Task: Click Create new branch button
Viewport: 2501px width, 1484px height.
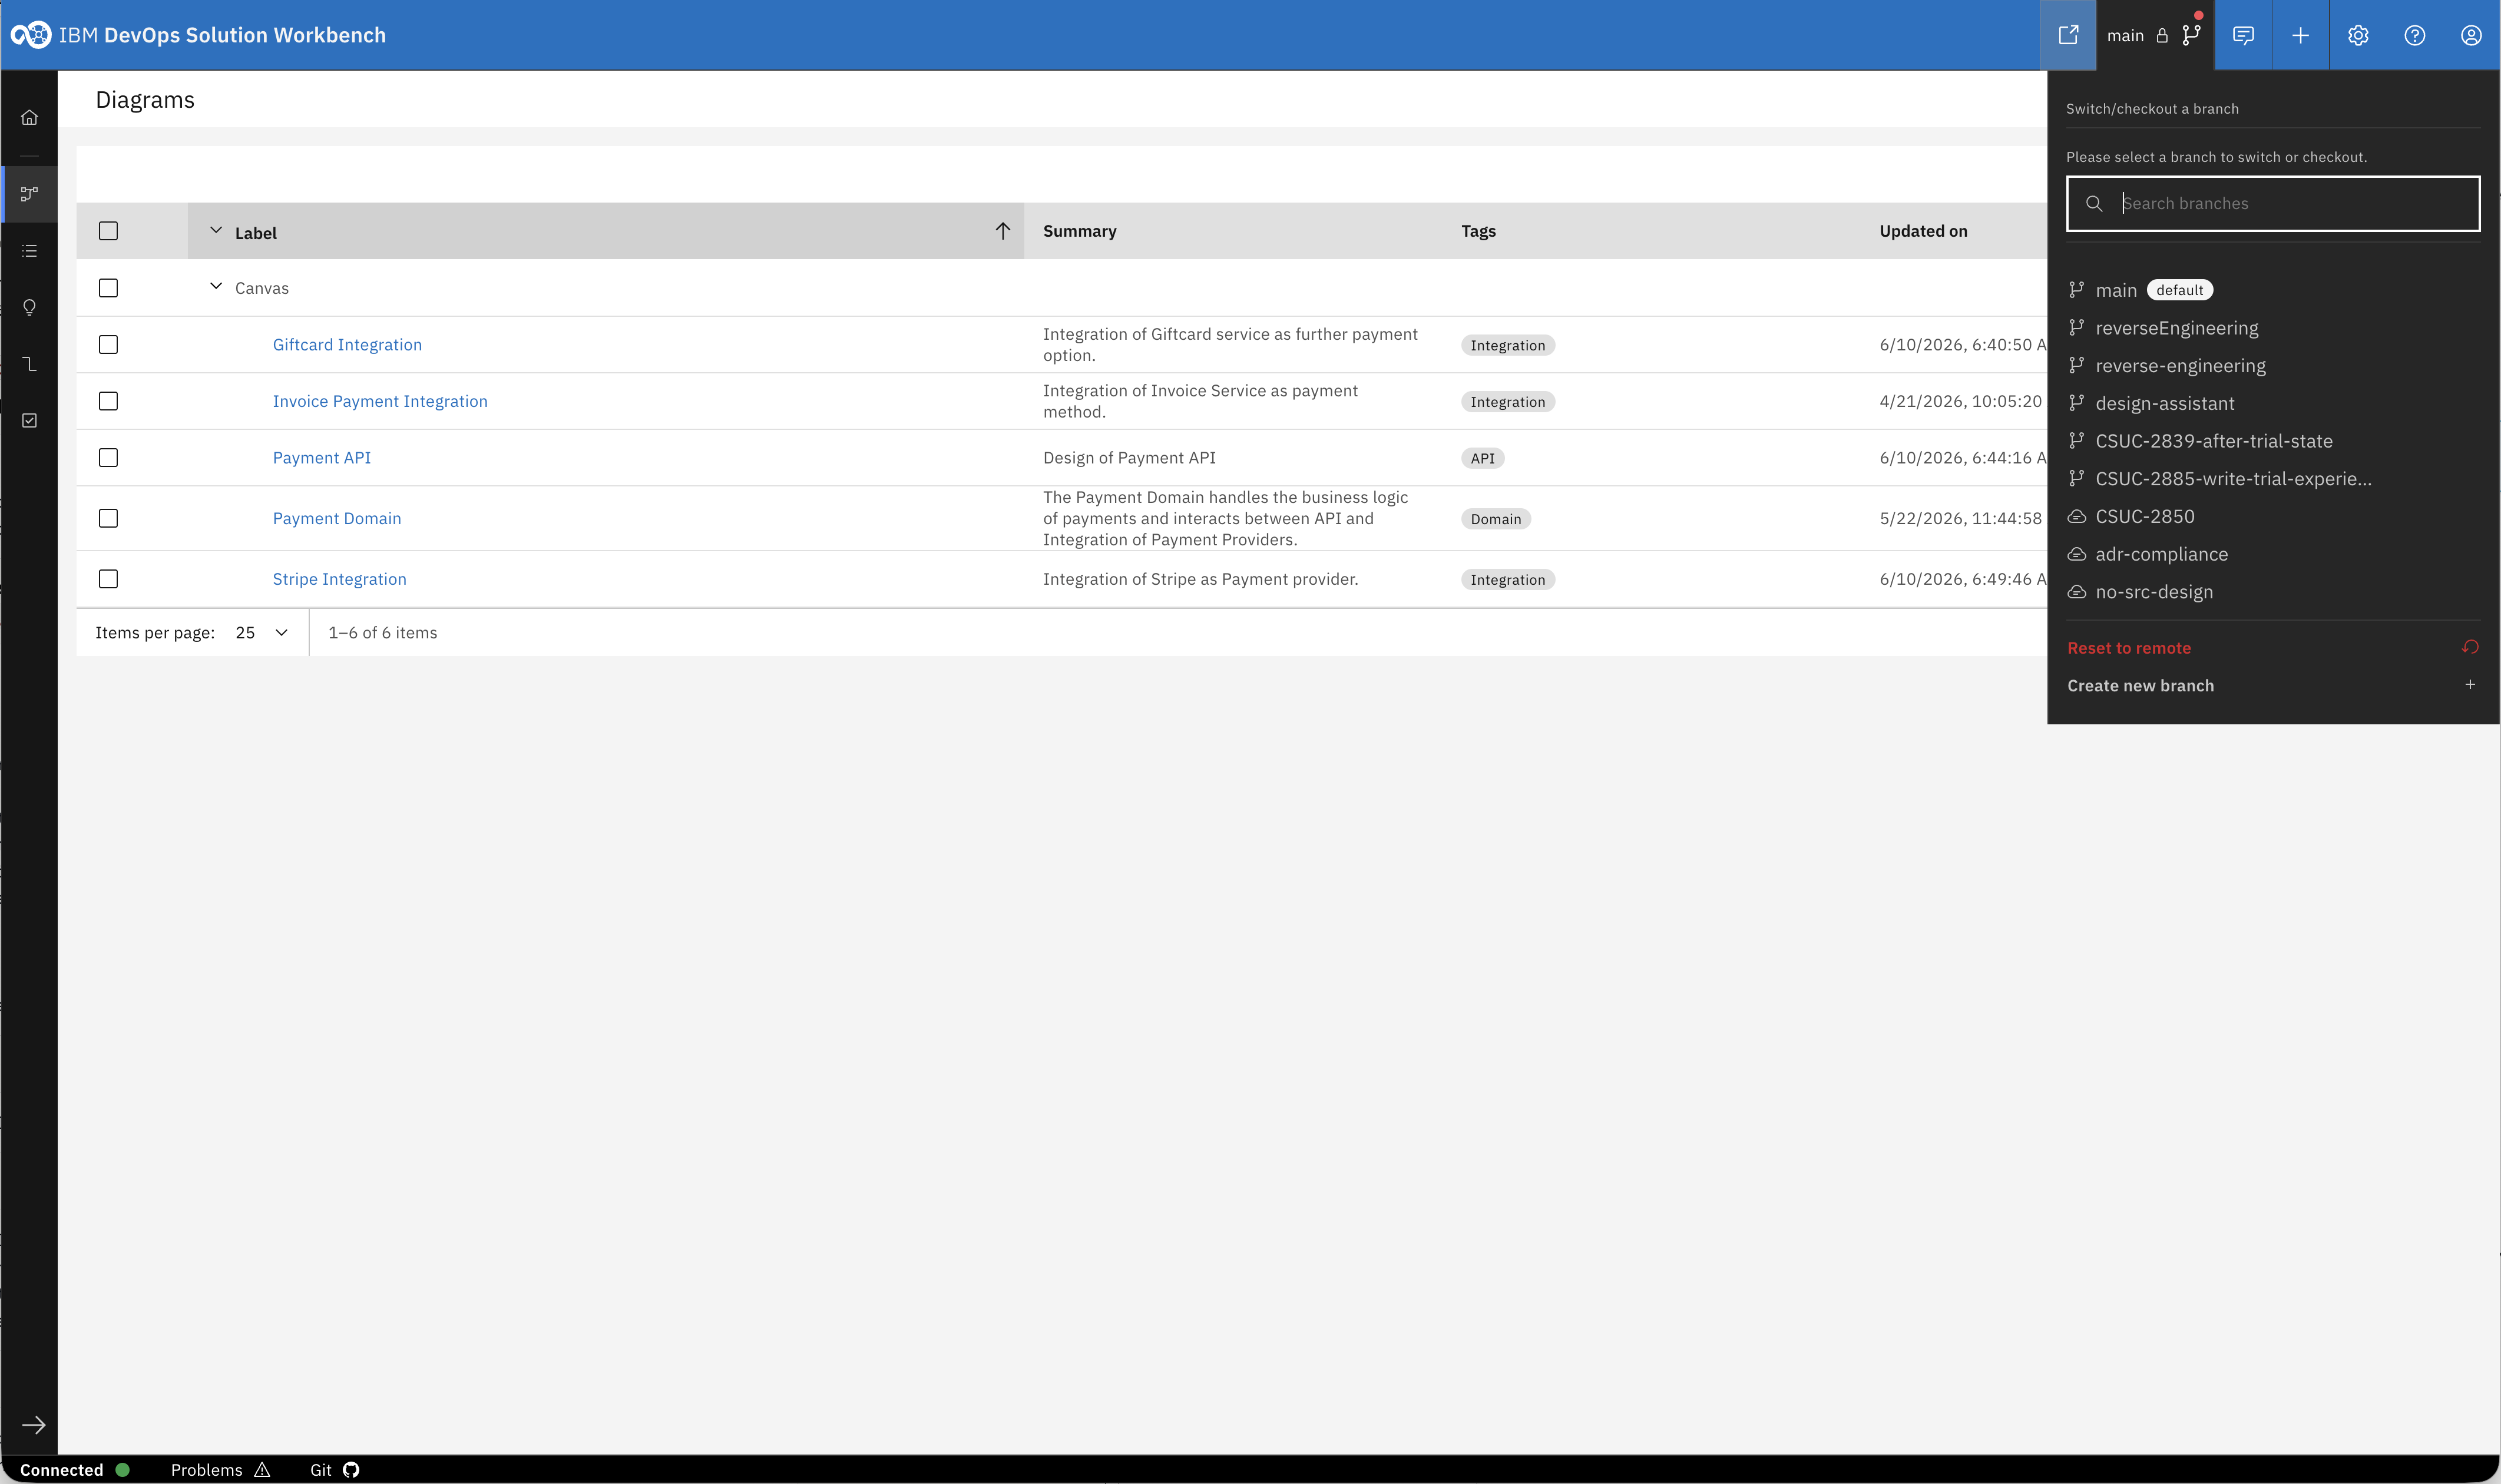Action: (x=2273, y=685)
